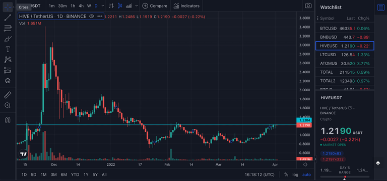Set date range to 3M
Image resolution: width=387 pixels, height=181 pixels.
coord(53,174)
